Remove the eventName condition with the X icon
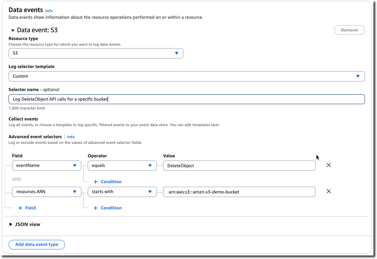This screenshot has height=259, width=377. point(329,165)
